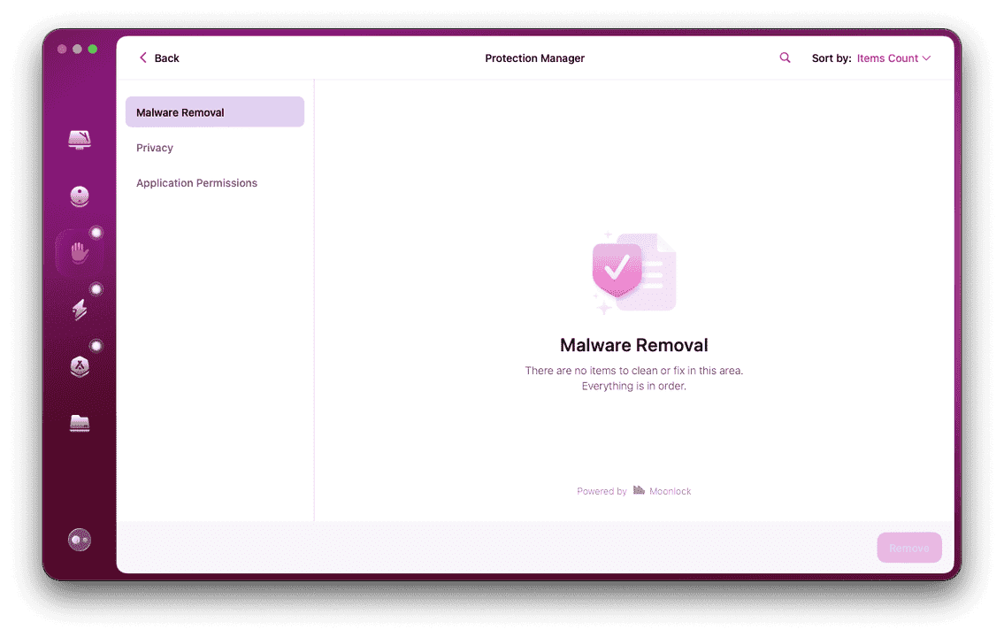Open the Smart Care screen from the sidebar
This screenshot has width=1004, height=637.
coord(78,140)
